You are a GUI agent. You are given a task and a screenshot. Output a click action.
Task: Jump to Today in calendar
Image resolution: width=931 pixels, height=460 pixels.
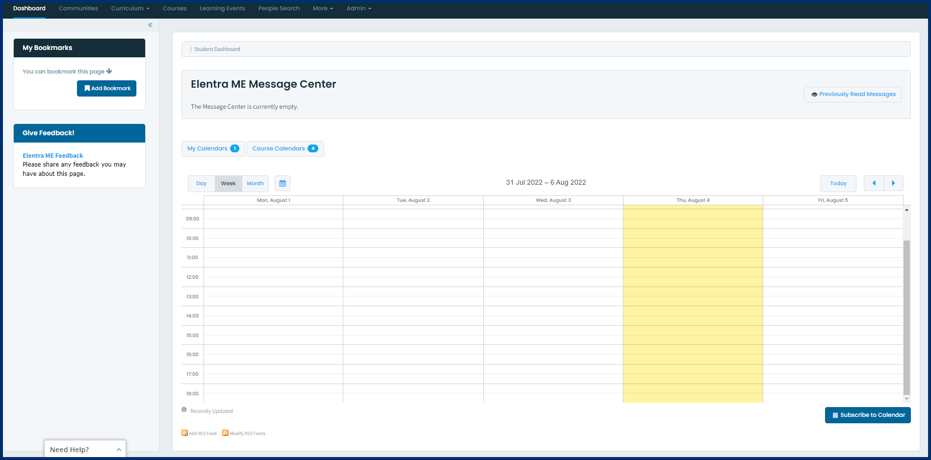click(x=838, y=183)
